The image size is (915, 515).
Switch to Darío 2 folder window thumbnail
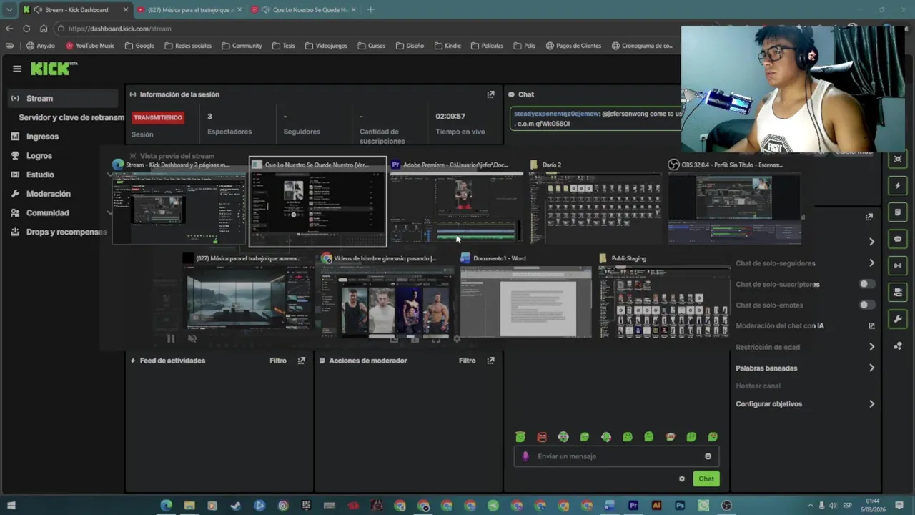coord(595,202)
